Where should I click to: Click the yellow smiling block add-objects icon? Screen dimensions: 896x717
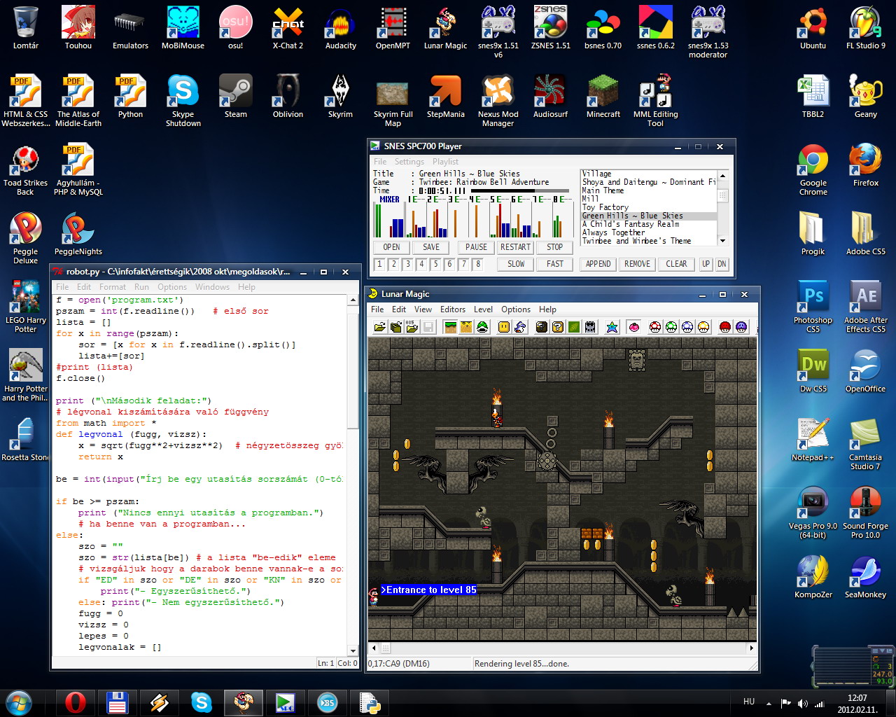point(504,327)
